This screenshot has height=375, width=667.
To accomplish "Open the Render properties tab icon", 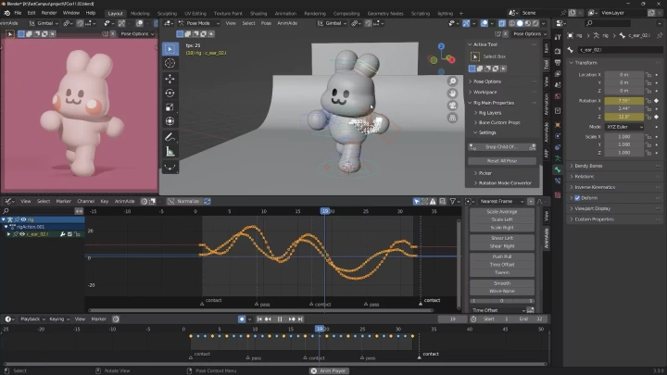I will click(558, 51).
